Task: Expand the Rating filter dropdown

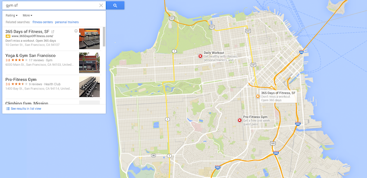Action: 11,16
